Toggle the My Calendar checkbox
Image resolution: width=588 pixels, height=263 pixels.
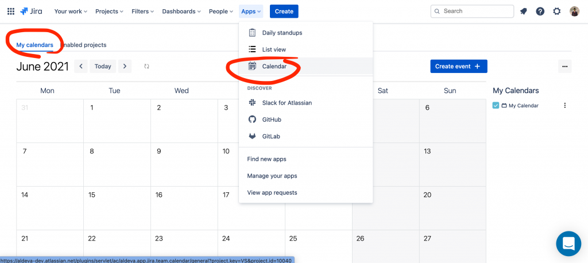[x=496, y=106]
